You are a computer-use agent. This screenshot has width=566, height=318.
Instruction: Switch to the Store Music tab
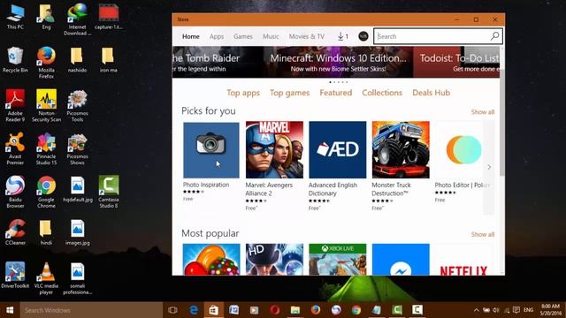click(x=271, y=36)
